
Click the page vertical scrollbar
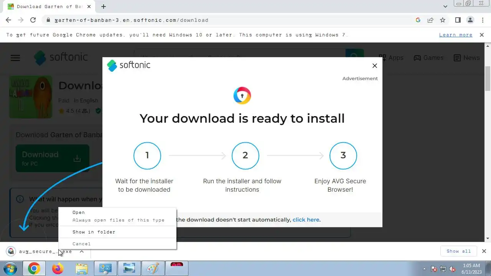pos(488,78)
